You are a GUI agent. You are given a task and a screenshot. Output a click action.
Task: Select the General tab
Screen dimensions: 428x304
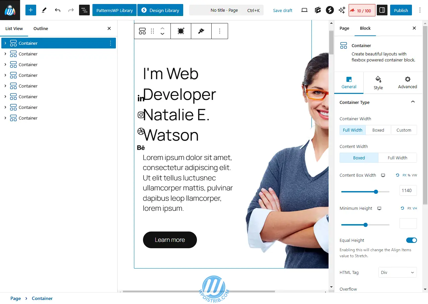point(349,83)
